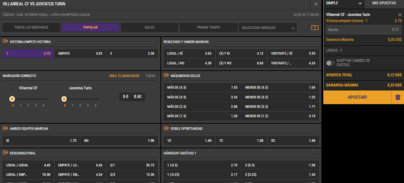
Task: Click the trash icon to clear bet slip
Action: 398,97
